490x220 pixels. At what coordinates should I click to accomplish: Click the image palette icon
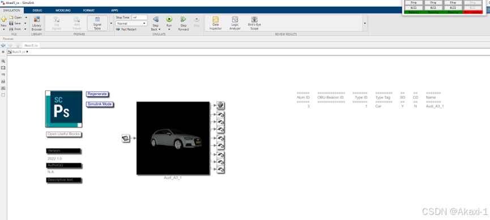[3, 88]
